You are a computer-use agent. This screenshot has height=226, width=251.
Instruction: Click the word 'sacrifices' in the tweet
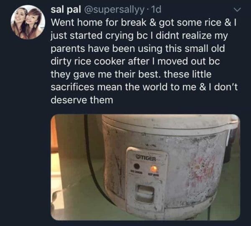pos(72,87)
